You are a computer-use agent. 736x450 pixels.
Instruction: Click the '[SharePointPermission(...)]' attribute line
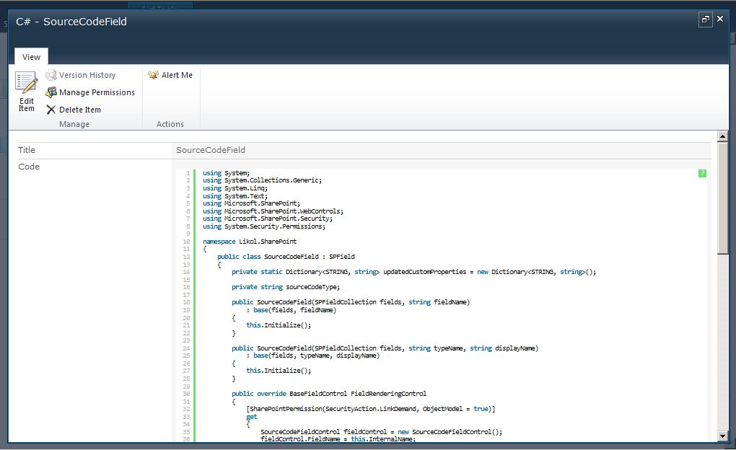[x=371, y=409]
